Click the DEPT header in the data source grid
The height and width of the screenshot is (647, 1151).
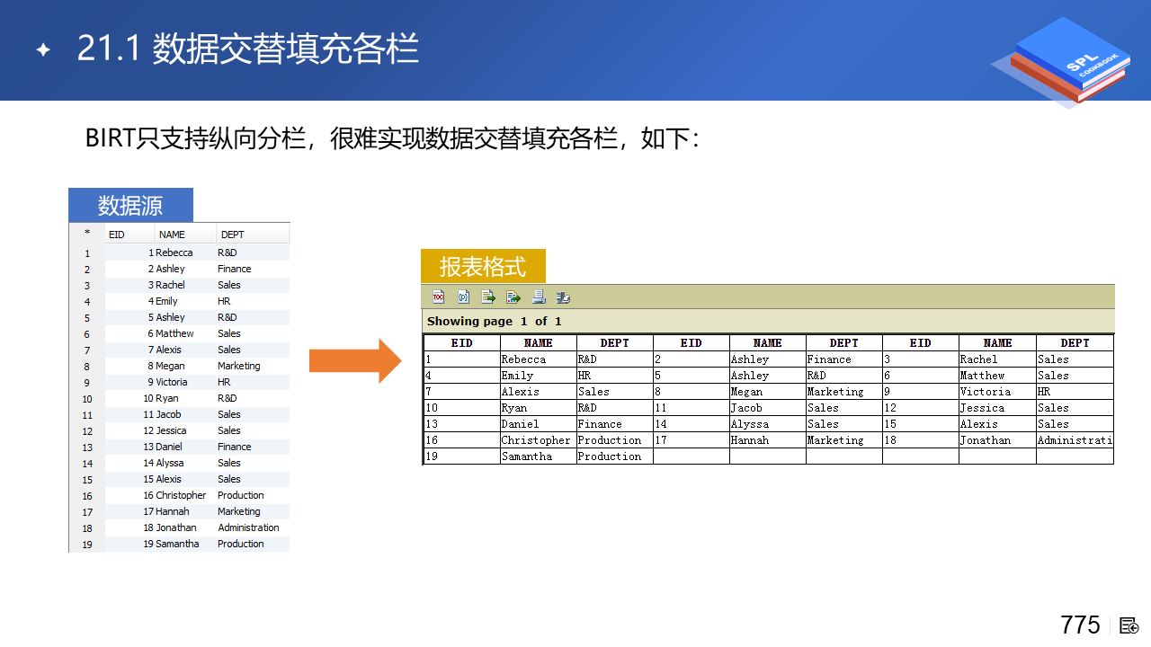(x=232, y=235)
